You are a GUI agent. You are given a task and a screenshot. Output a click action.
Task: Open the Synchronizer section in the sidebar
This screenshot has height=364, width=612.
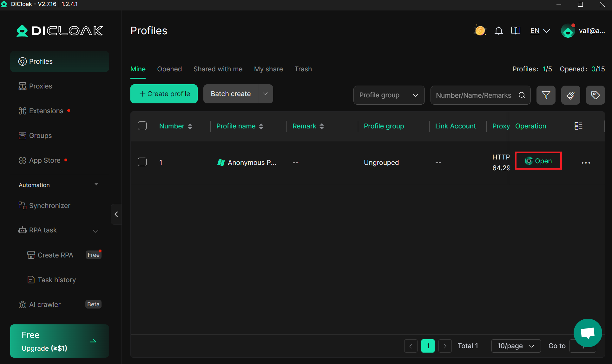pyautogui.click(x=49, y=205)
